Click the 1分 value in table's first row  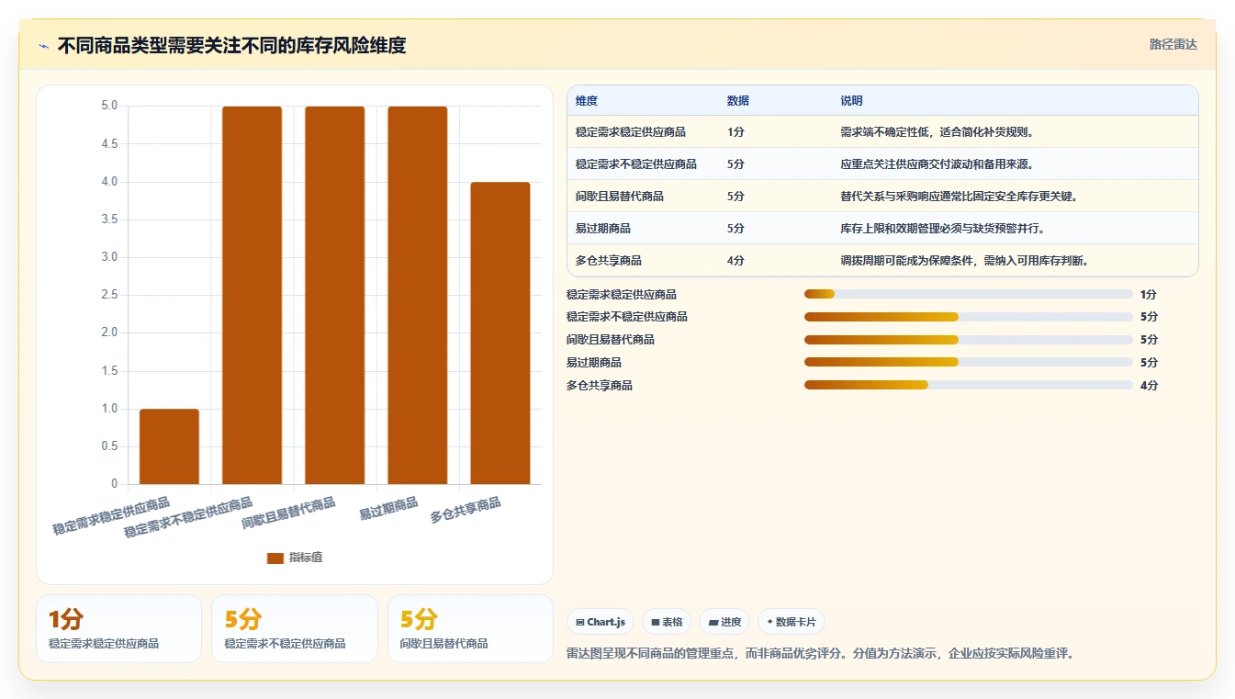coord(735,132)
